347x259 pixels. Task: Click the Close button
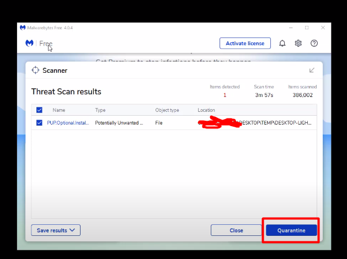236,230
